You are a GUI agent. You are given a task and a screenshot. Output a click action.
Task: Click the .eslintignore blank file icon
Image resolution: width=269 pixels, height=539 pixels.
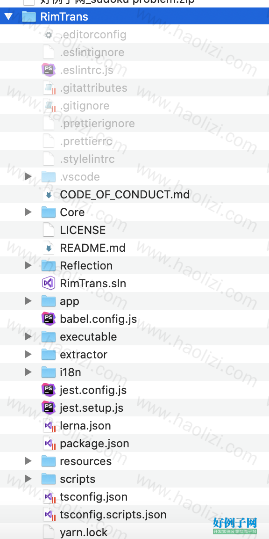tap(49, 52)
